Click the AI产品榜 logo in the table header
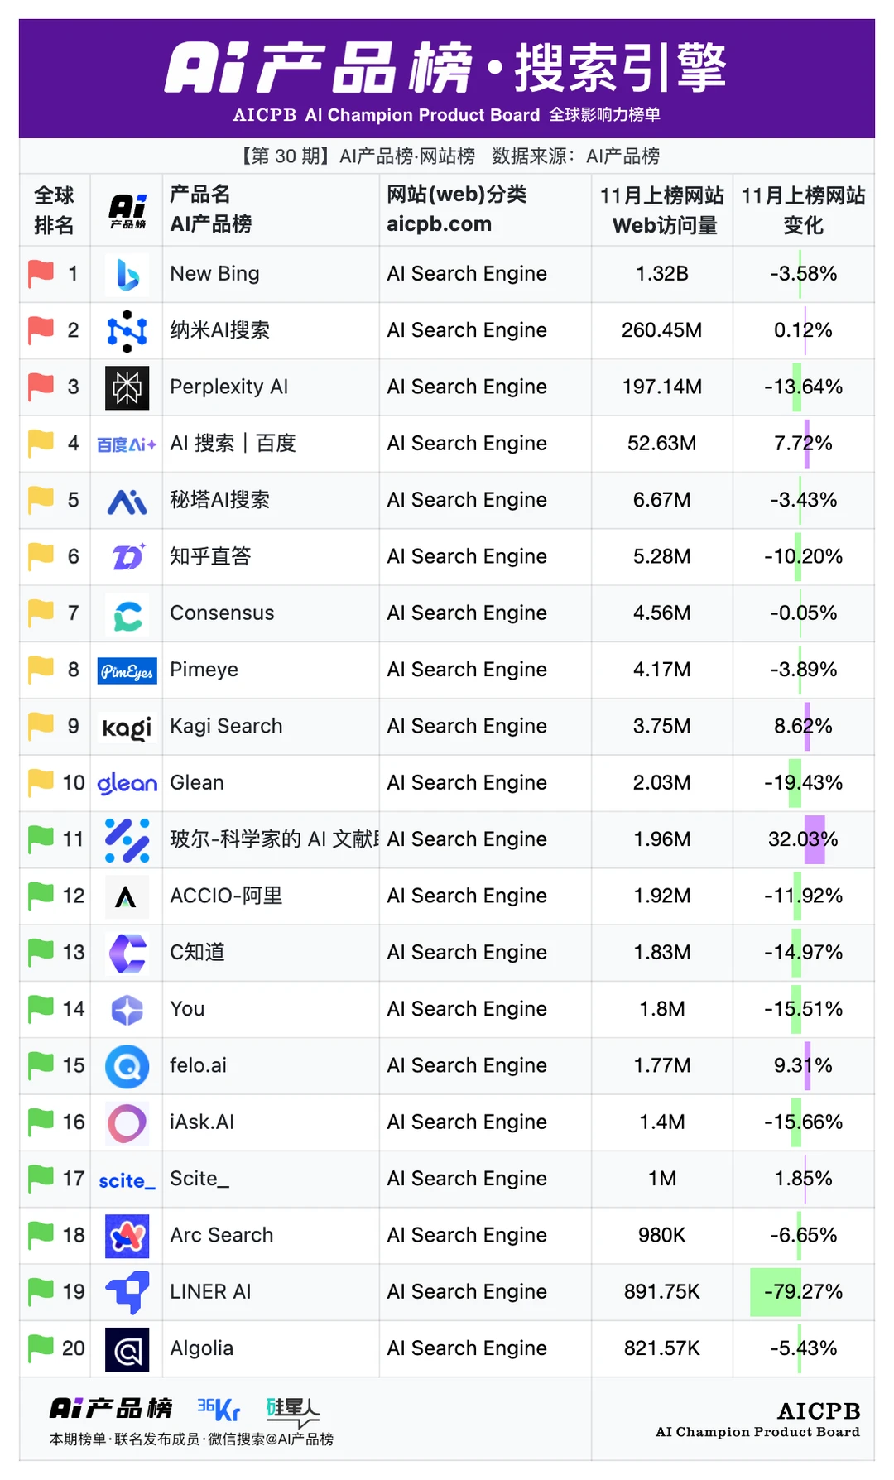Viewport: 894px width, 1480px height. [x=127, y=211]
